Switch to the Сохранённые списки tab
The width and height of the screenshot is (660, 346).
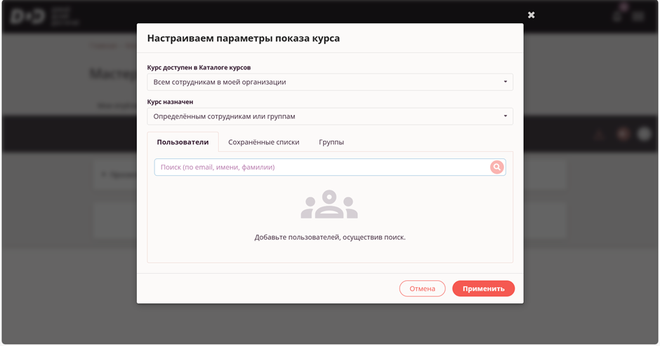264,142
